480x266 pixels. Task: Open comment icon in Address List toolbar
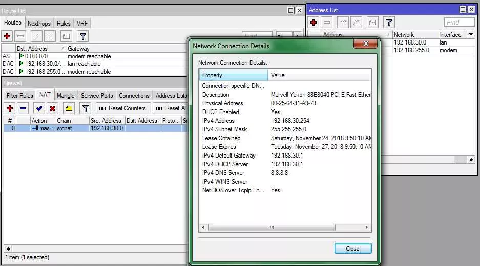(x=372, y=23)
